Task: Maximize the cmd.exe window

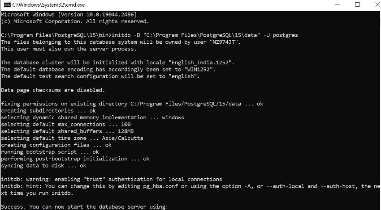Action: coord(357,5)
